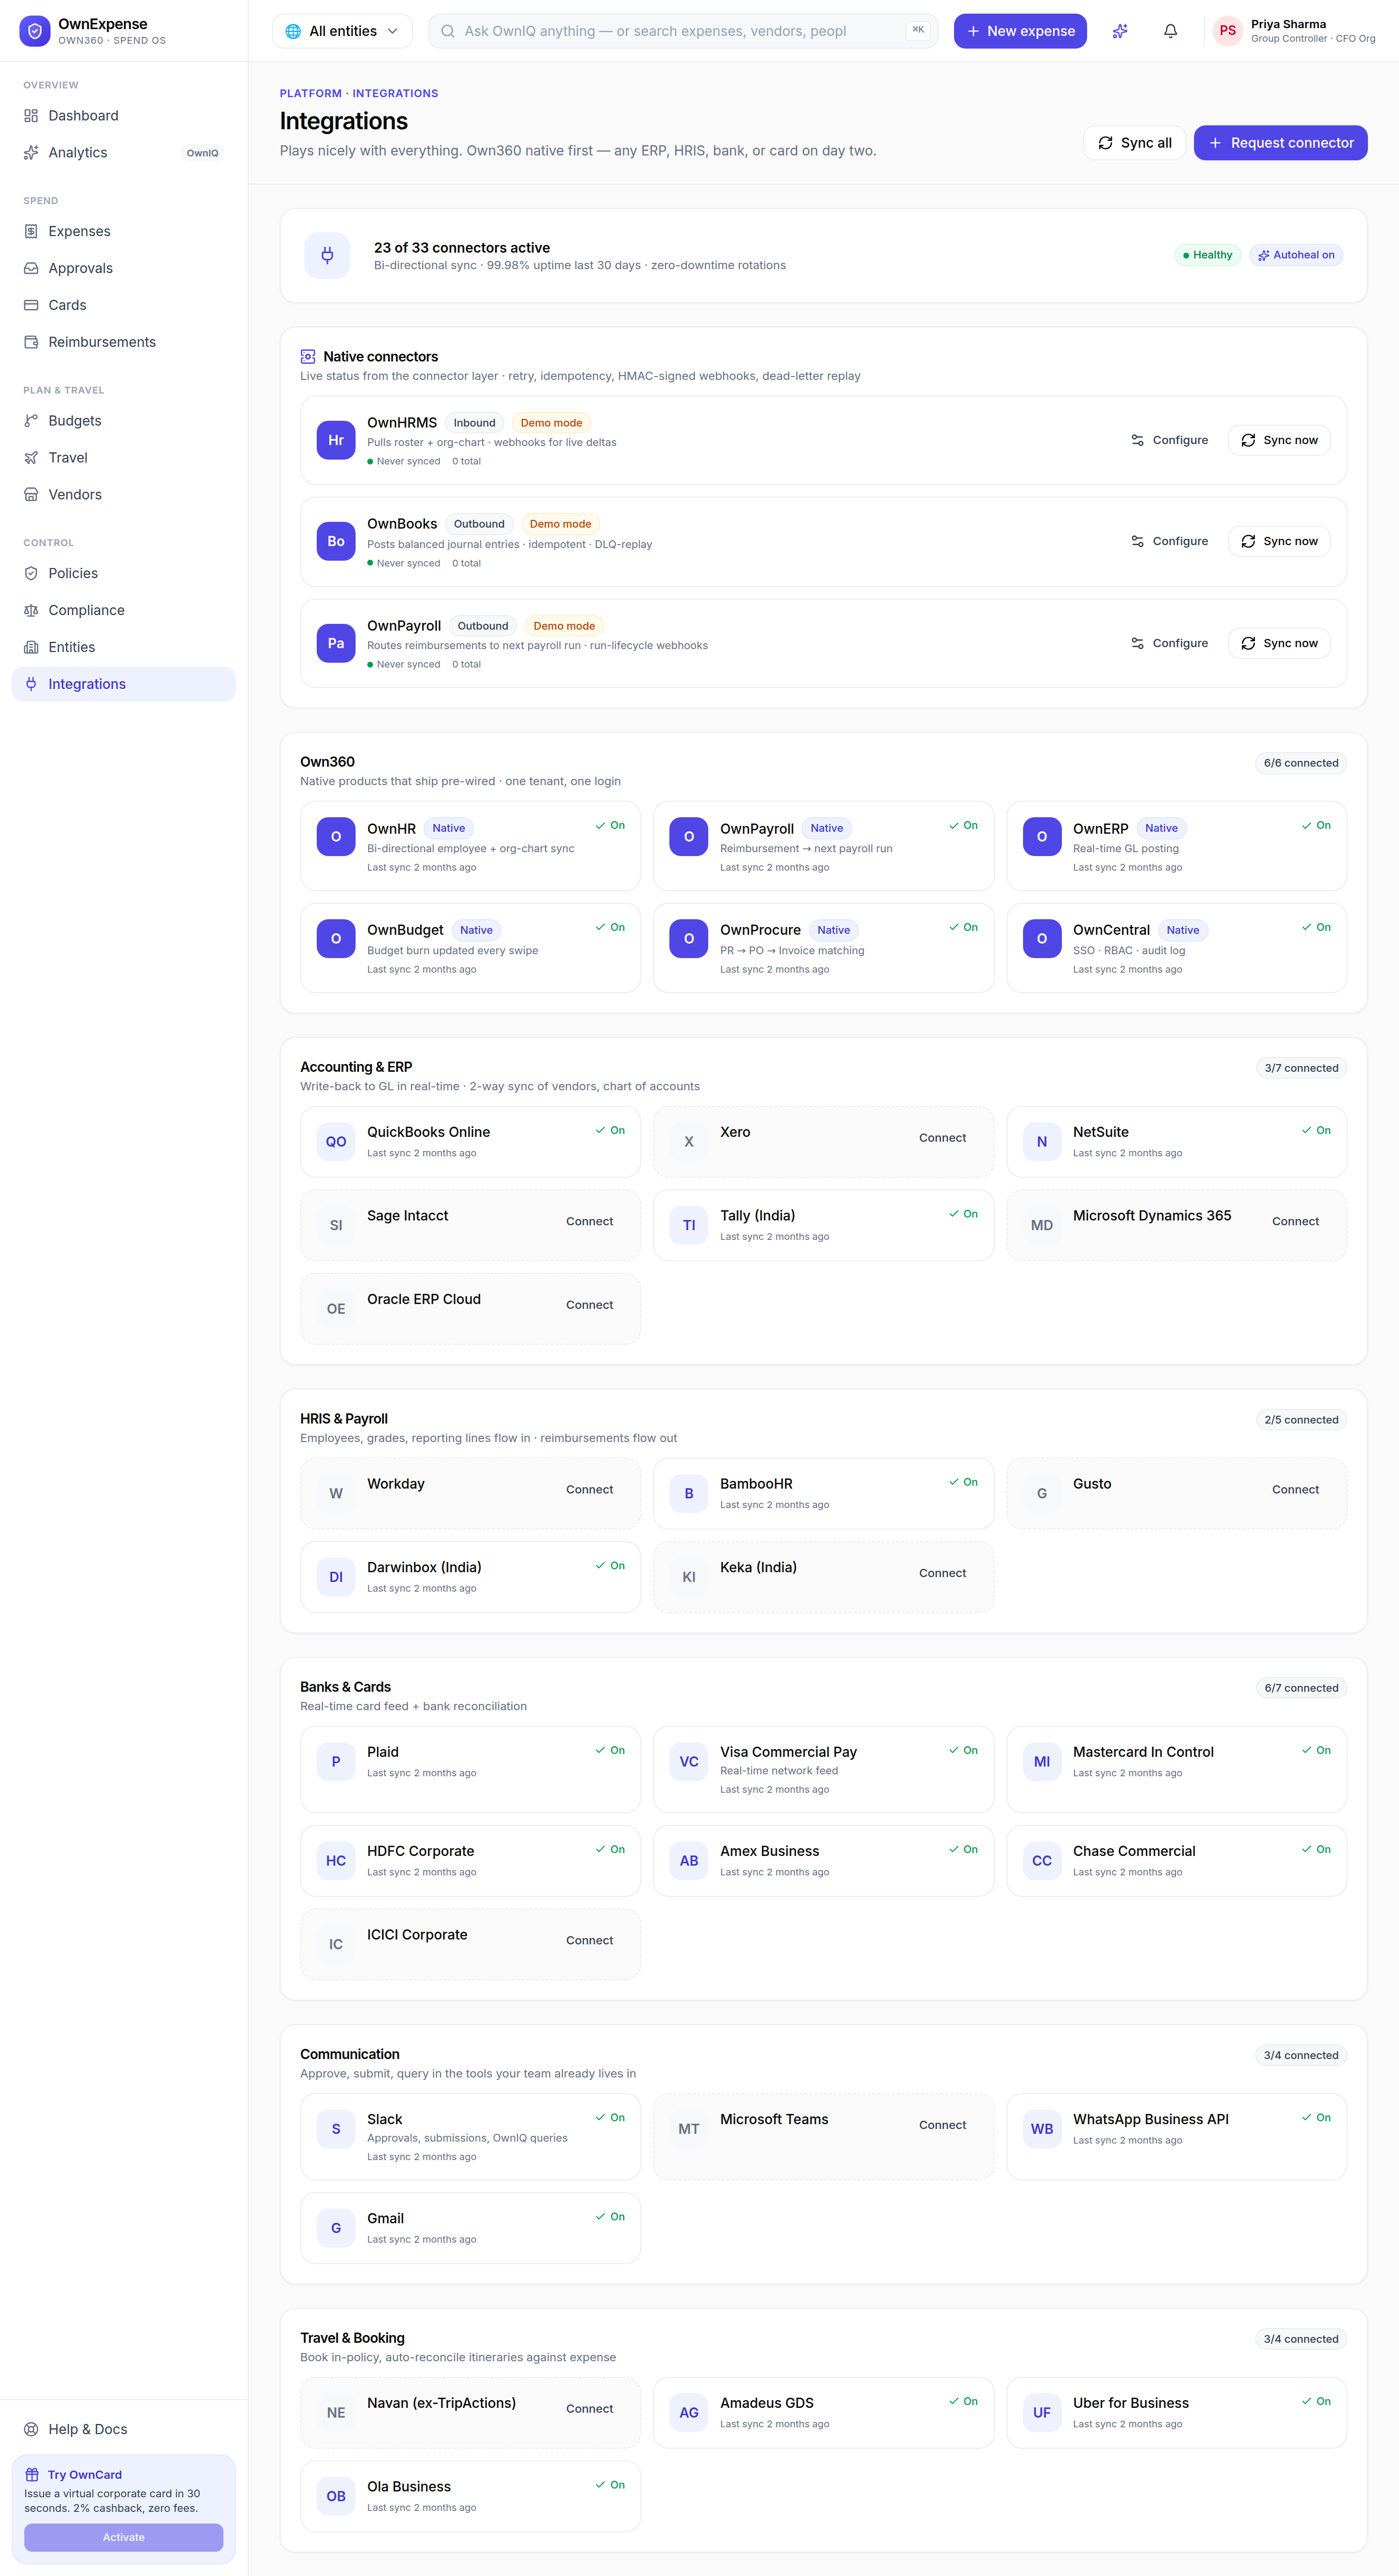Toggle the On status for QuickBooks Online

[x=610, y=1130]
